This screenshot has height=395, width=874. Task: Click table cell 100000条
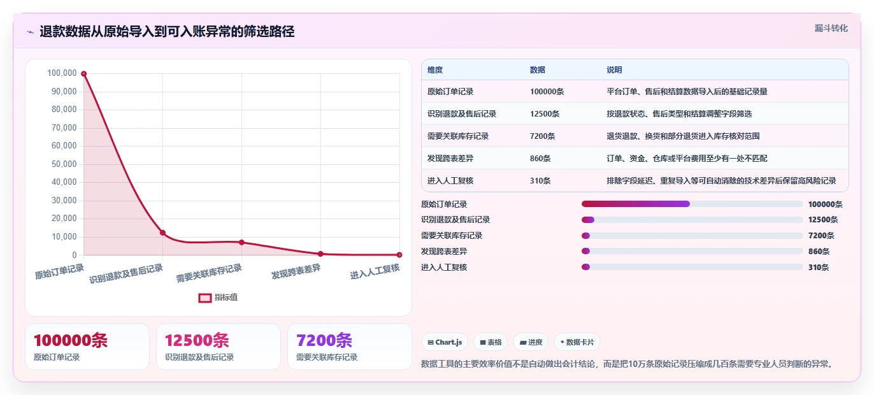click(547, 92)
